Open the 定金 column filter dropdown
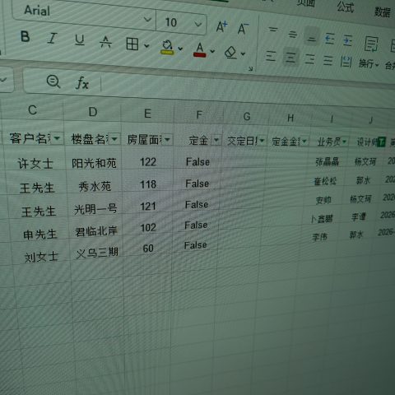The image size is (395, 395). [216, 140]
